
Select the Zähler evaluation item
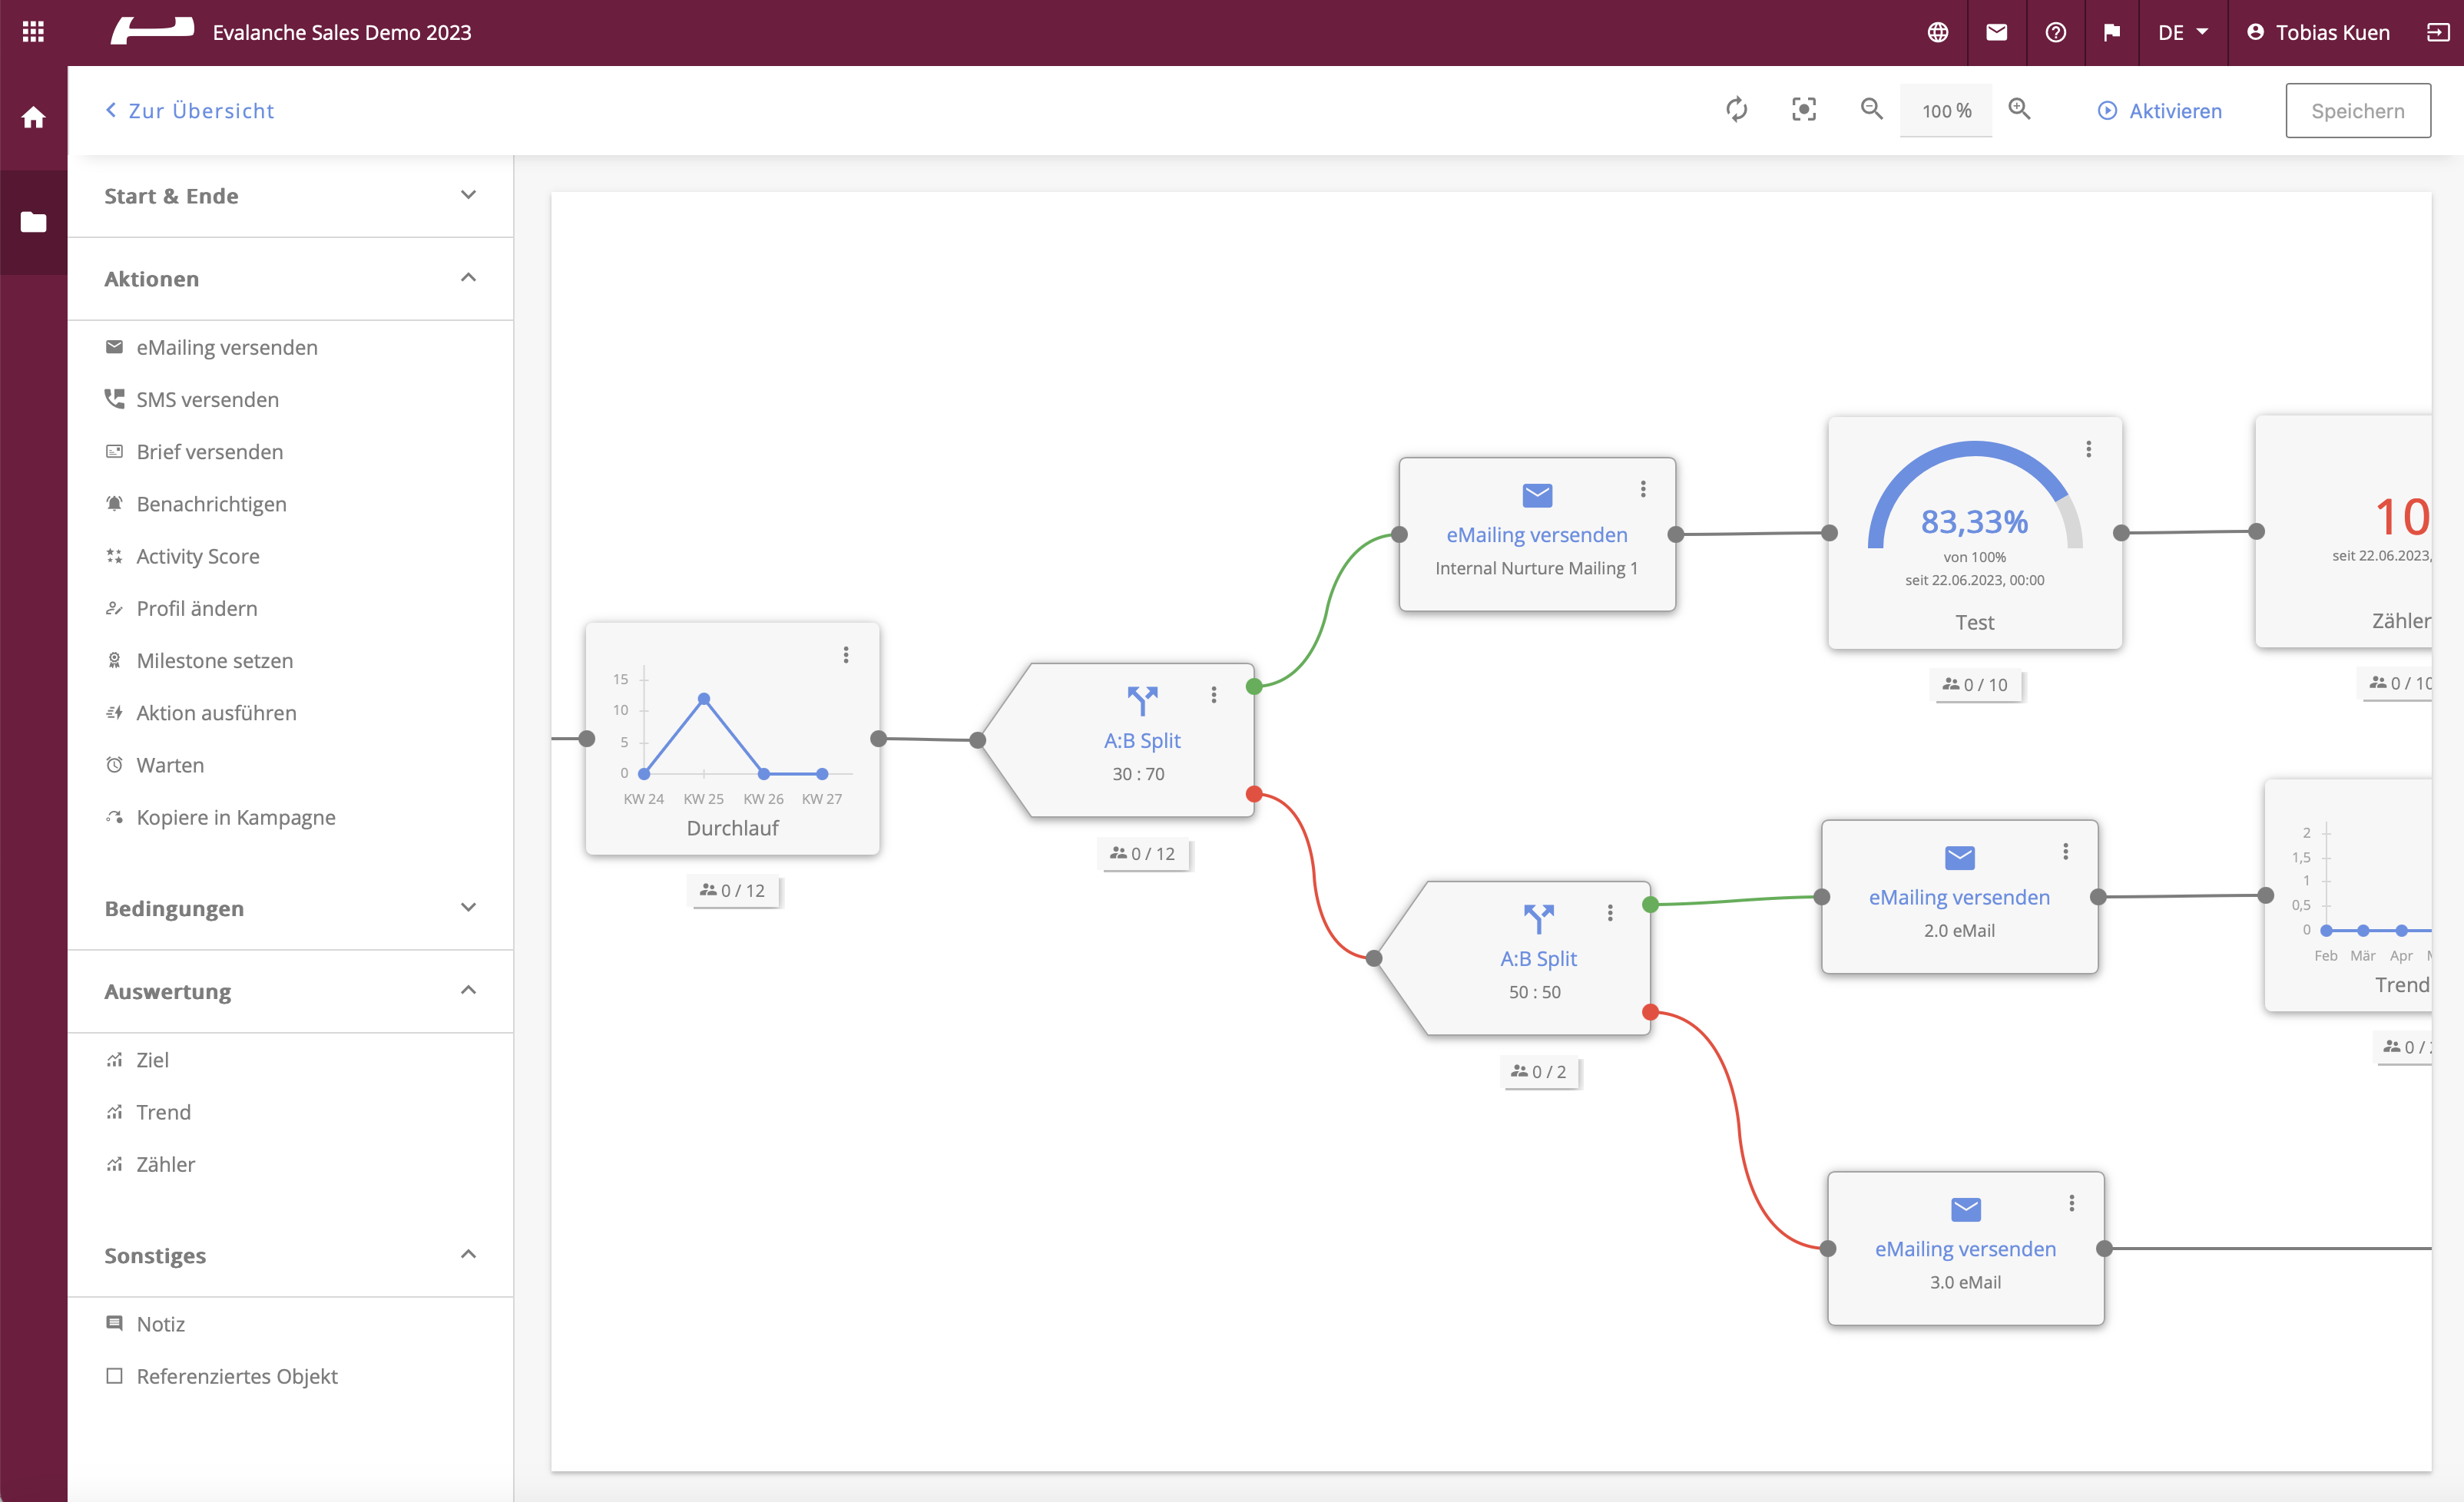coord(166,1164)
